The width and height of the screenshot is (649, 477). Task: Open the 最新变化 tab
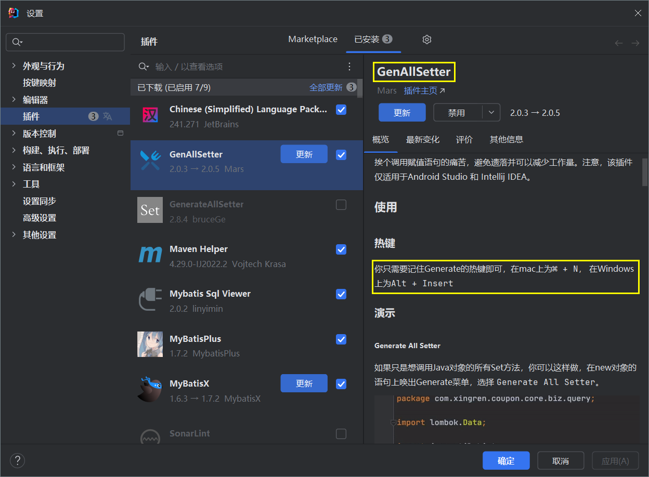423,139
